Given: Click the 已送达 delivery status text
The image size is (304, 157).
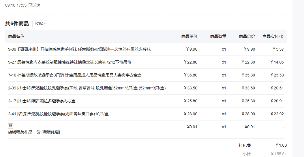Looking at the screenshot, I should click(x=34, y=5).
